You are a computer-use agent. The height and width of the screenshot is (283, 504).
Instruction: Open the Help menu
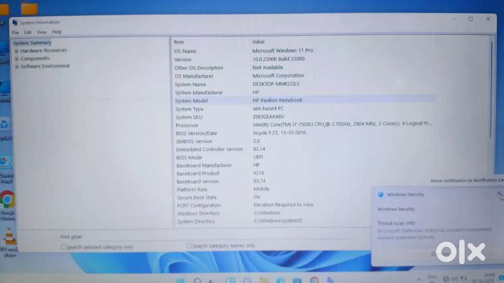click(56, 32)
